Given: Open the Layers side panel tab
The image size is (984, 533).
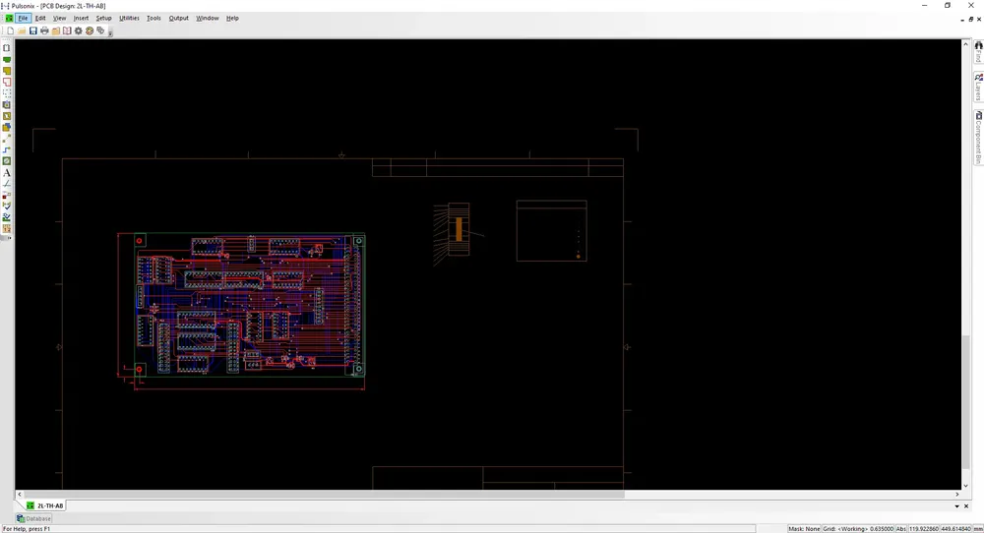Looking at the screenshot, I should pos(978,88).
